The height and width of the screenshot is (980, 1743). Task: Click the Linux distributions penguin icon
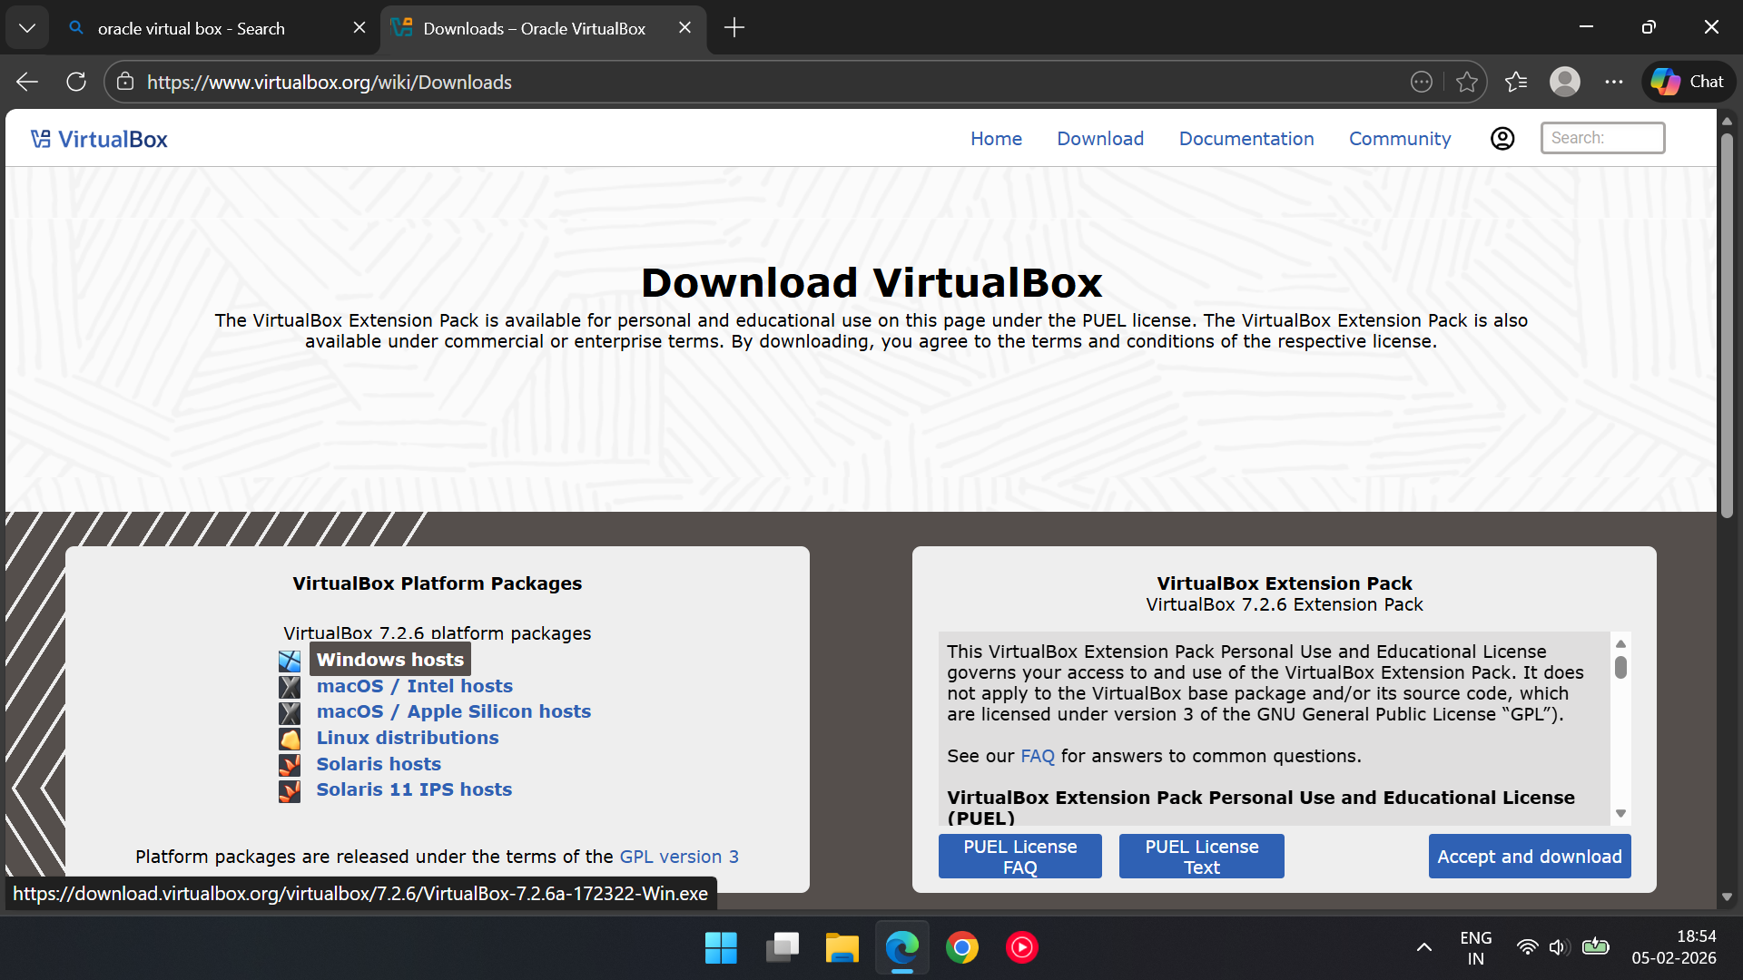pyautogui.click(x=290, y=739)
